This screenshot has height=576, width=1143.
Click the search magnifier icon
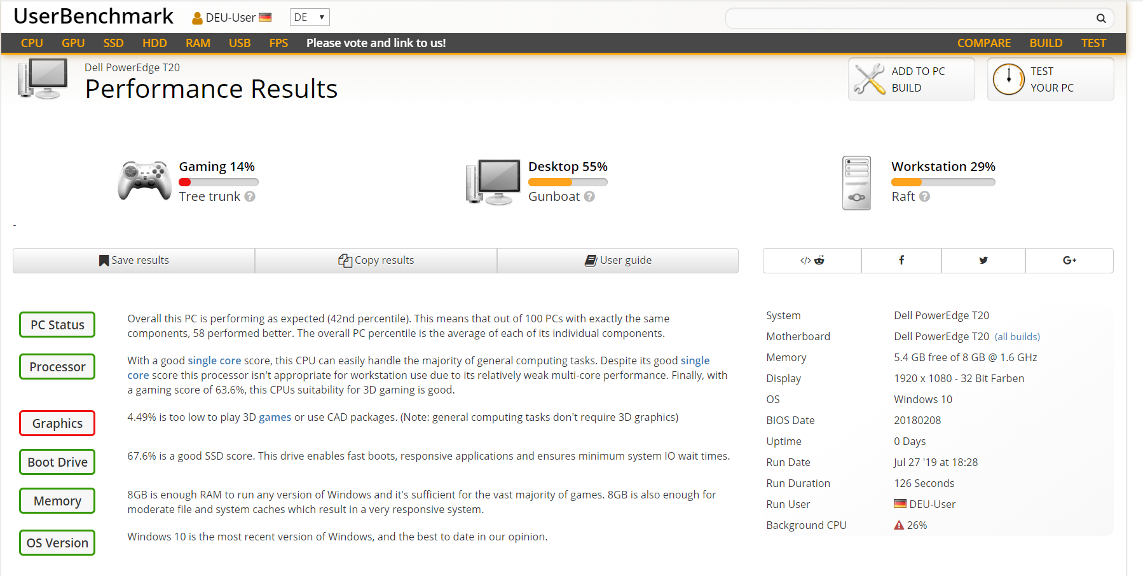point(1101,18)
